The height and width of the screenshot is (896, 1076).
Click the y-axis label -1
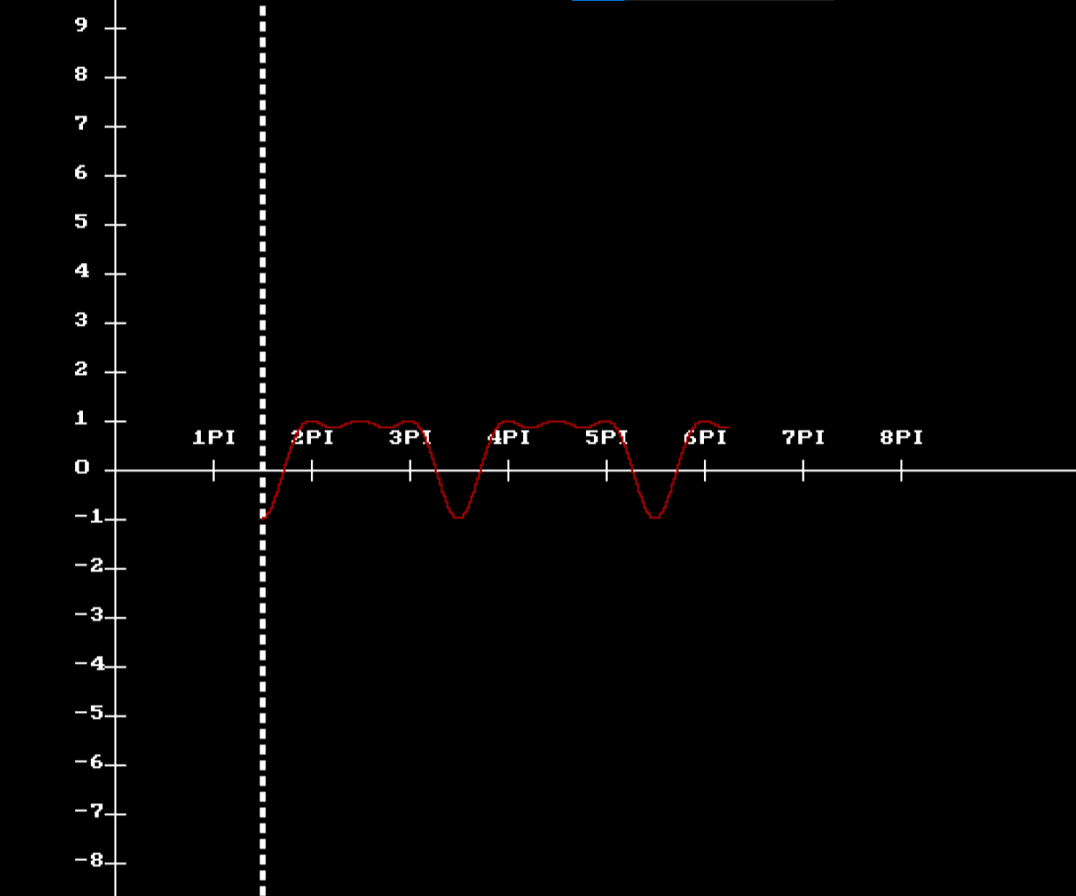pyautogui.click(x=88, y=516)
